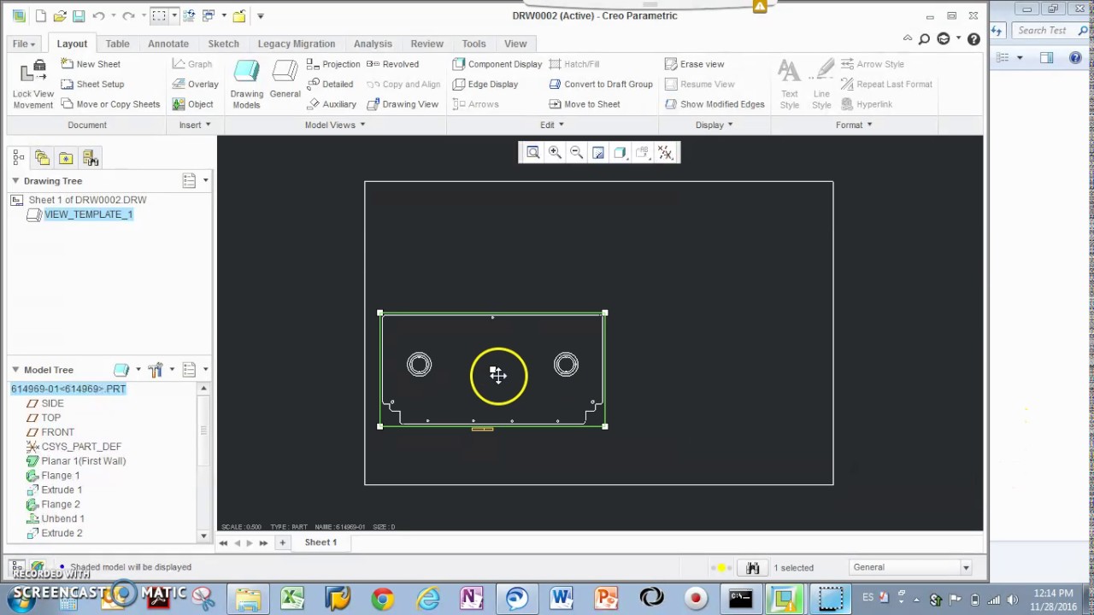Expand the Format group dropdown
The height and width of the screenshot is (615, 1094).
[854, 125]
